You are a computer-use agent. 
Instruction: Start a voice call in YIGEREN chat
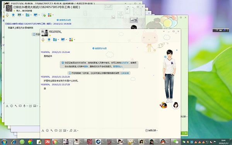43,39
